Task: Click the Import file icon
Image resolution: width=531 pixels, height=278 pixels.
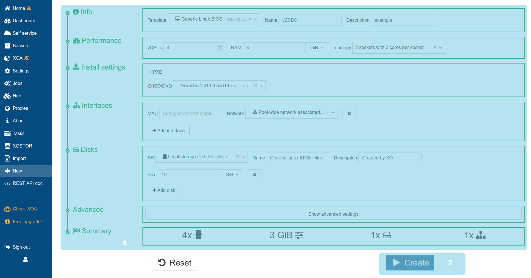Action: 8,159
